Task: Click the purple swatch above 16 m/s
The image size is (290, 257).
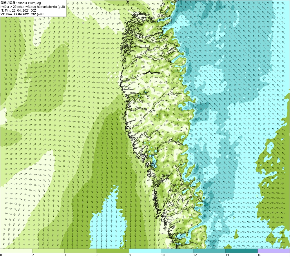Action: point(274,251)
